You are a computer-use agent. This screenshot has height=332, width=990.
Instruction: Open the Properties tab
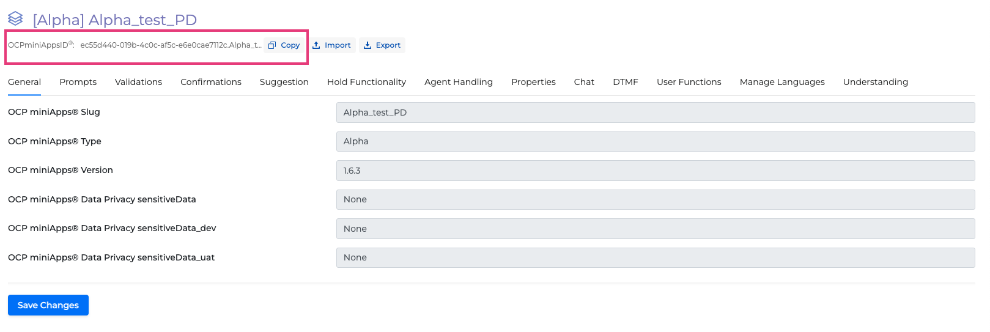coord(533,82)
